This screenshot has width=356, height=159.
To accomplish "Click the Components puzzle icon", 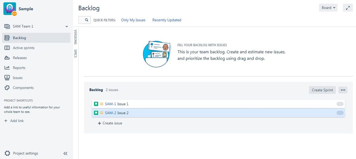I will pyautogui.click(x=7, y=88).
